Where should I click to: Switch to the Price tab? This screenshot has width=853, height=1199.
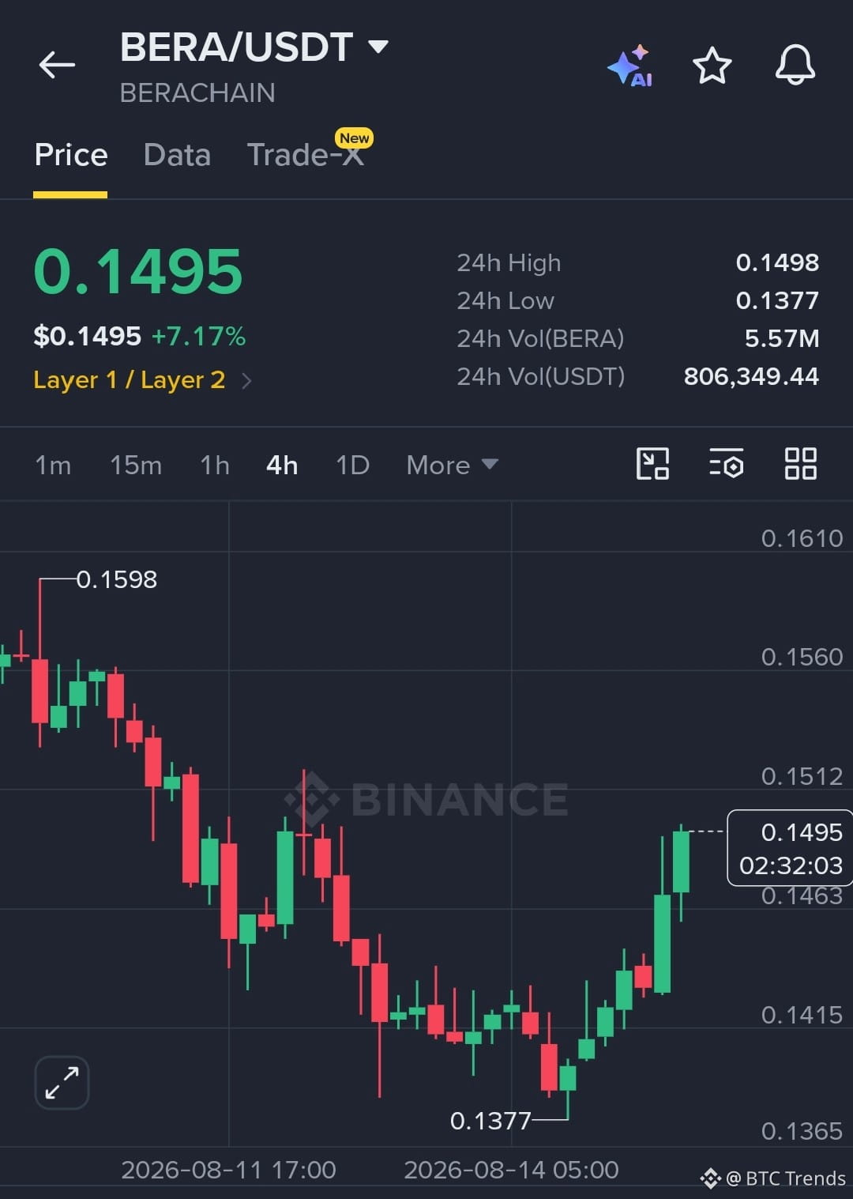click(71, 155)
